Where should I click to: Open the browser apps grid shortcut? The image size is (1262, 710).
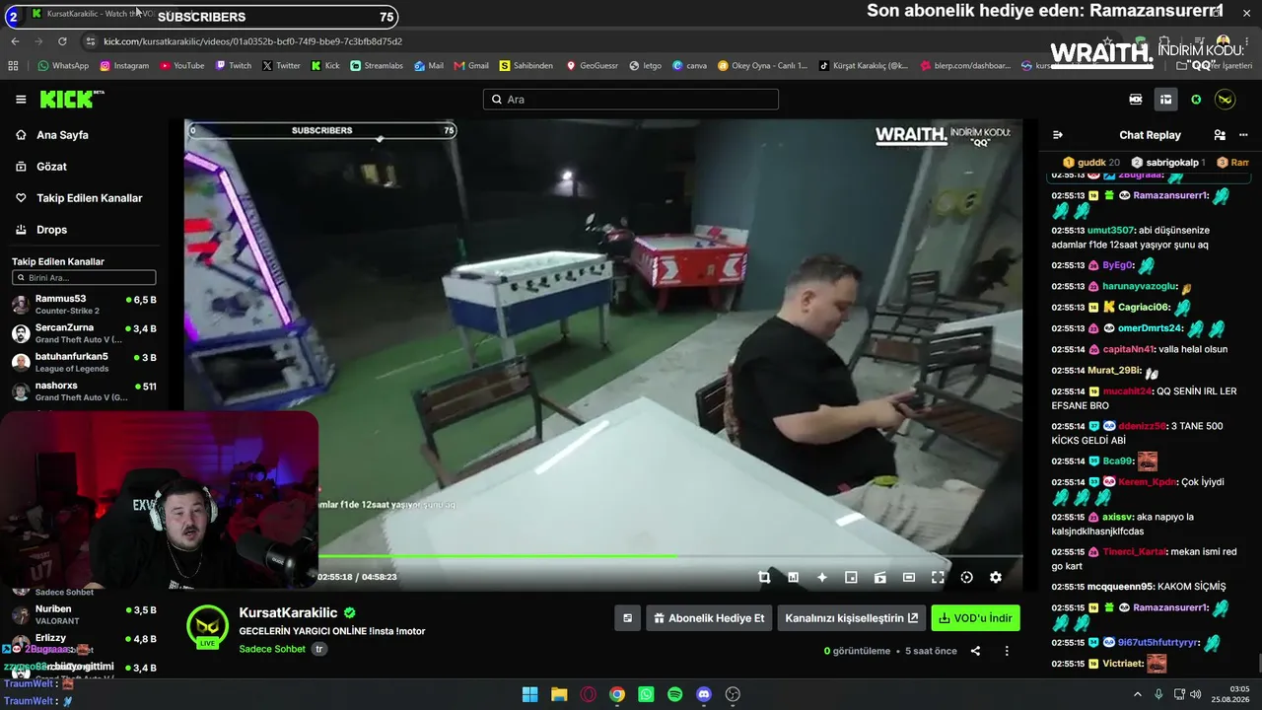point(13,66)
